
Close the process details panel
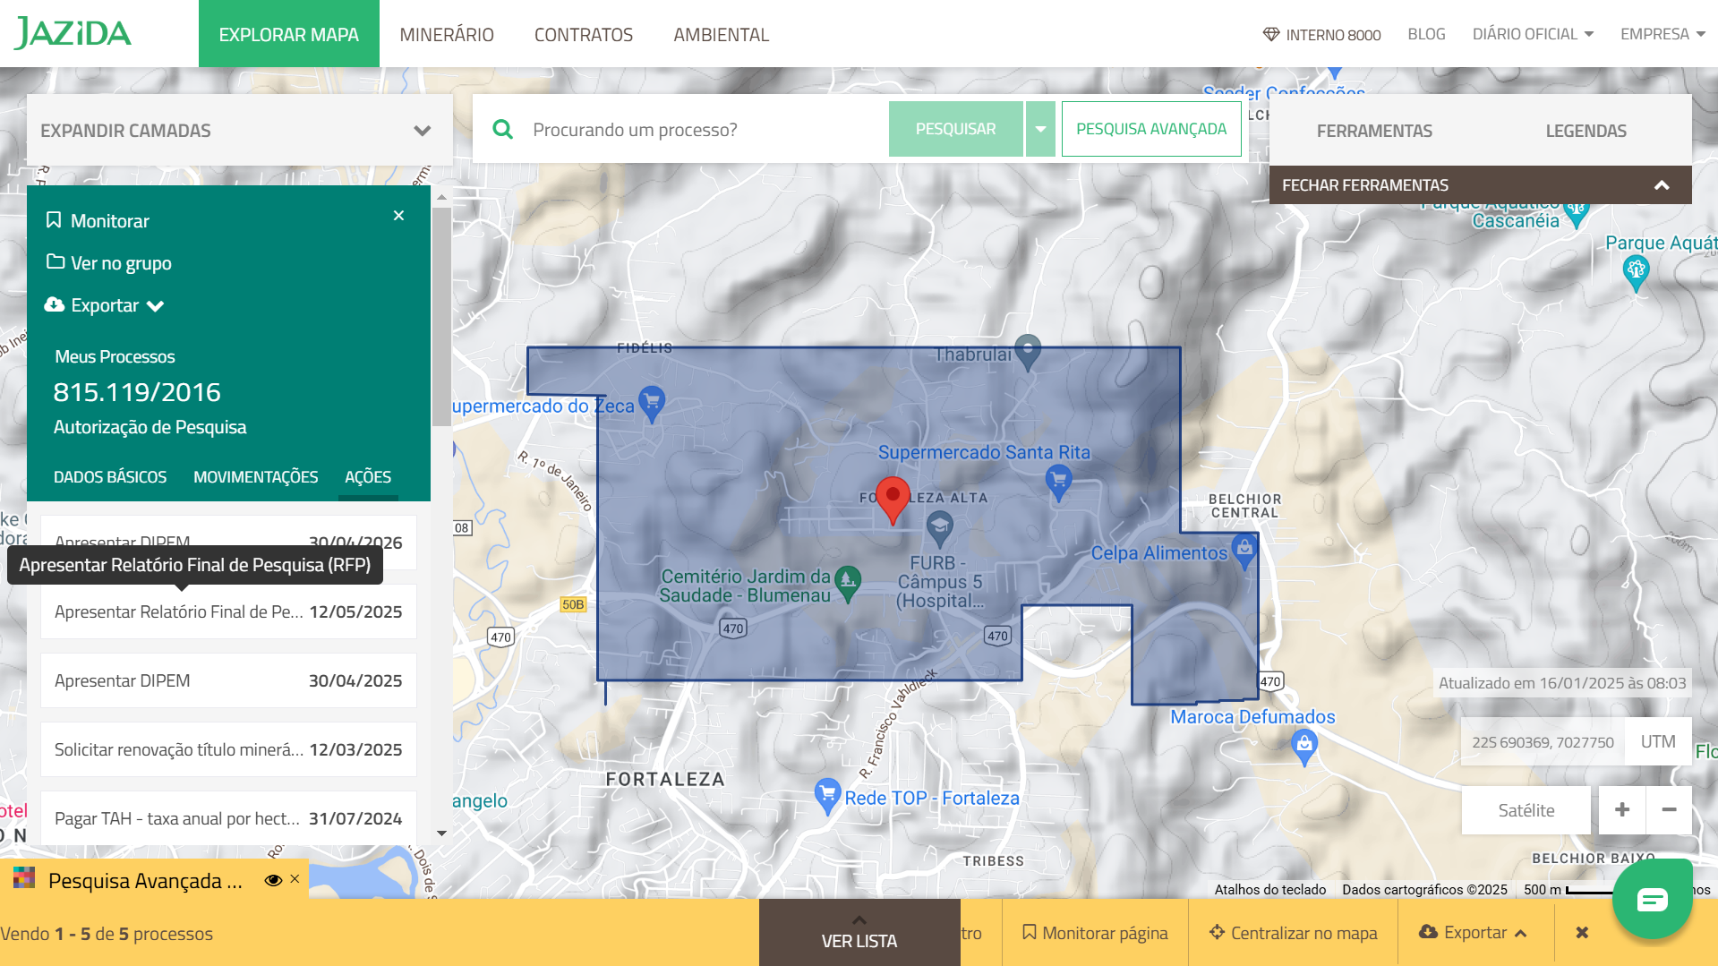point(398,216)
